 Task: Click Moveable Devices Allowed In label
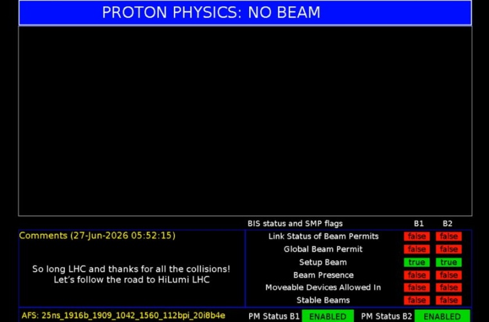pyautogui.click(x=323, y=287)
